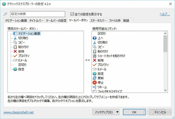The width and height of the screenshot is (175, 119).
Task: Switch to the ナビゲーション画面 tab
Action: 16,20
